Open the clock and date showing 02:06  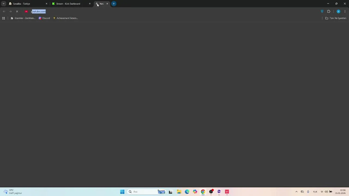(x=340, y=192)
